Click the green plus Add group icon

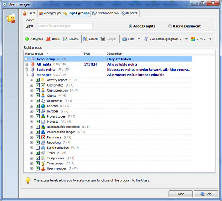(27, 39)
